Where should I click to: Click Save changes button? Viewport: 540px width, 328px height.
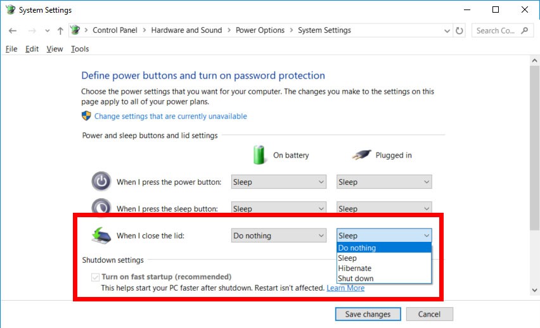point(368,314)
